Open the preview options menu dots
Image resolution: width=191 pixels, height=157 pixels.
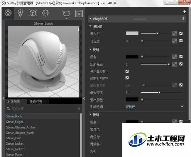[x=78, y=30]
